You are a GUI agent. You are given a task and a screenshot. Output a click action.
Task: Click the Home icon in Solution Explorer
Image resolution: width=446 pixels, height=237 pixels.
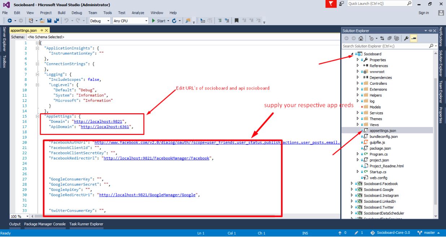pos(361,38)
